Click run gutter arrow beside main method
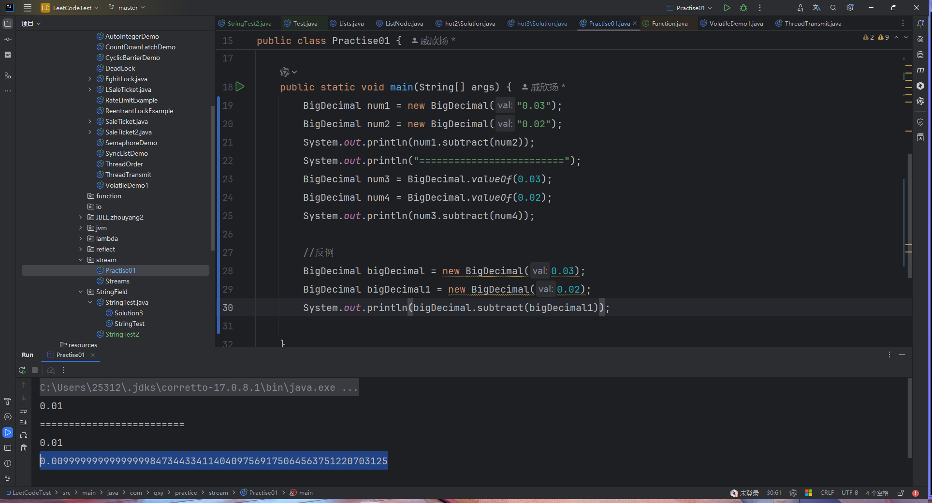 coord(240,87)
